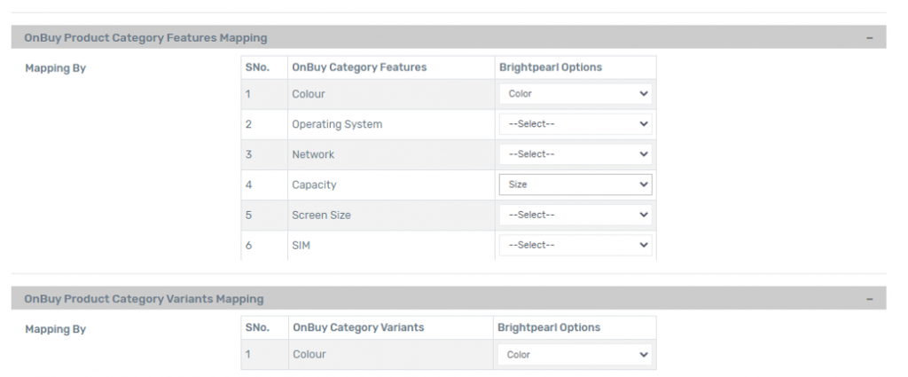Select the Network feature cell
The image size is (908, 377).
click(x=391, y=154)
